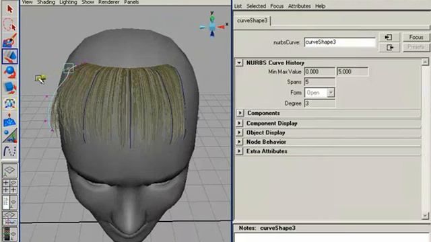431x242 pixels.
Task: Activate the Lasso selection tool
Action: click(x=10, y=25)
